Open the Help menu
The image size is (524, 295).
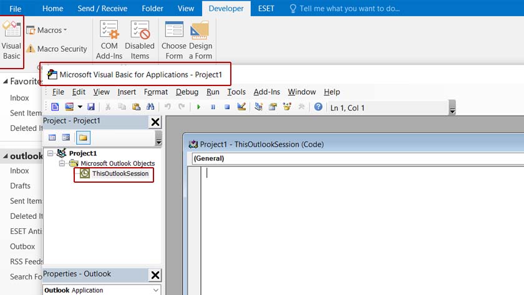(x=332, y=92)
